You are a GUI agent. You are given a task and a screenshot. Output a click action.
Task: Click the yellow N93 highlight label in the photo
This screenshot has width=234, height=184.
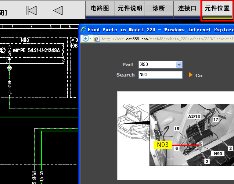(x=163, y=145)
